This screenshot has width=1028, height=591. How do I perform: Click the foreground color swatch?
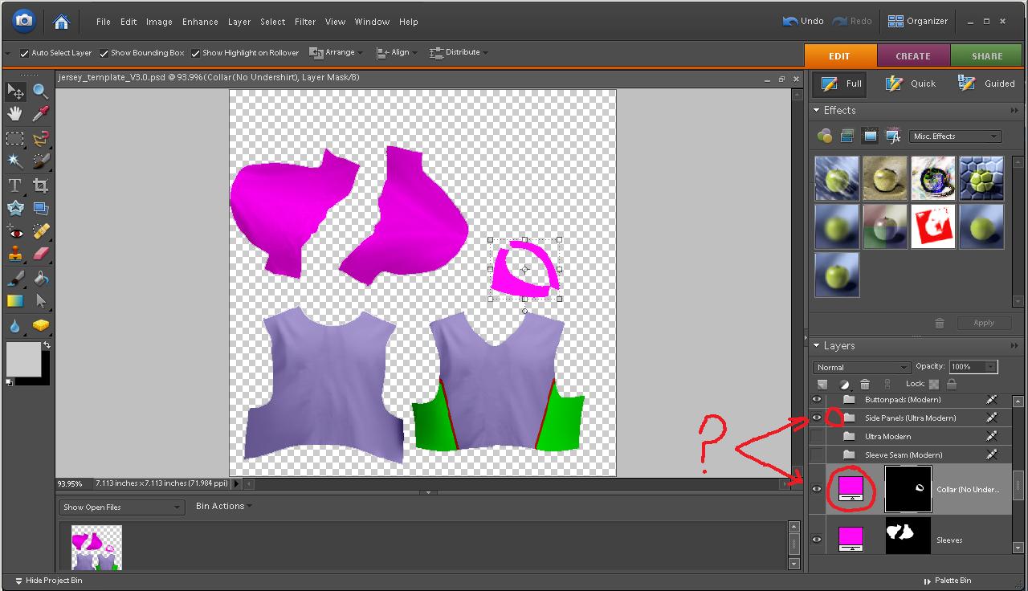pyautogui.click(x=22, y=358)
